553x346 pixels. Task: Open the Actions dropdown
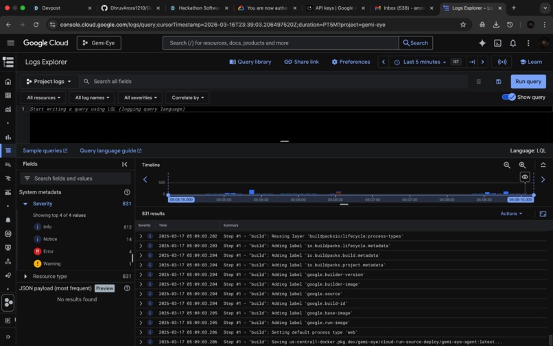(511, 214)
